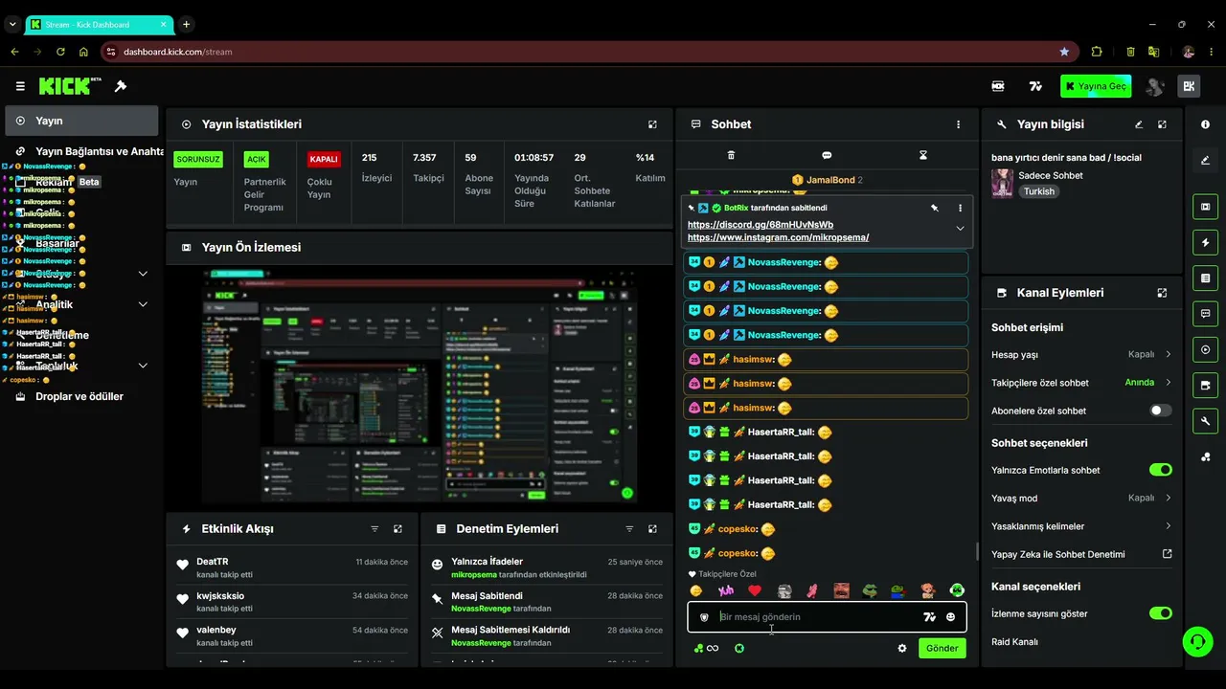Click the trash icon to clear chat
The image size is (1226, 689).
[731, 155]
